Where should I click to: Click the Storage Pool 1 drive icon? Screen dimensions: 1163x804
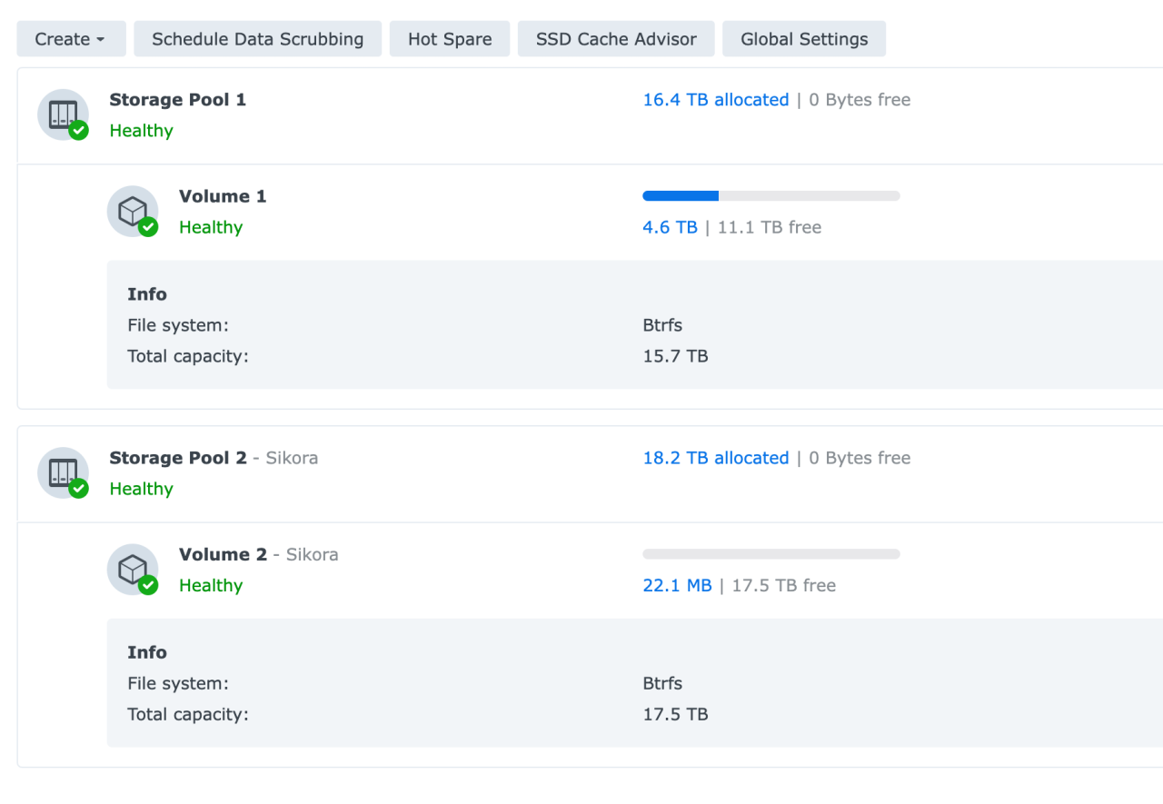(x=62, y=114)
